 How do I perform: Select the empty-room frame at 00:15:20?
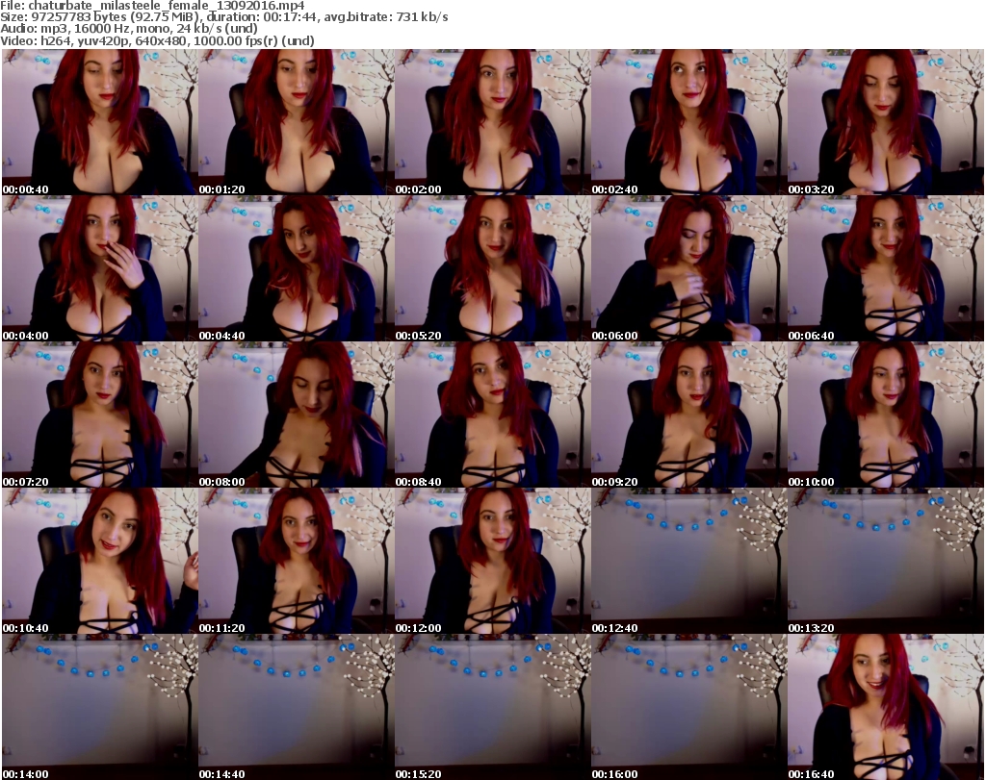(x=492, y=707)
